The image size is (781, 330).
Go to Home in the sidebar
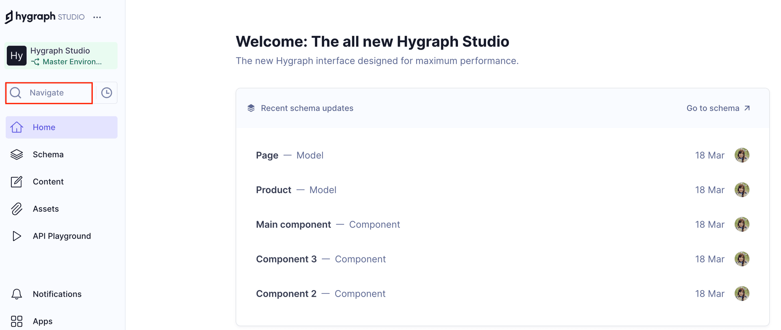pos(61,127)
